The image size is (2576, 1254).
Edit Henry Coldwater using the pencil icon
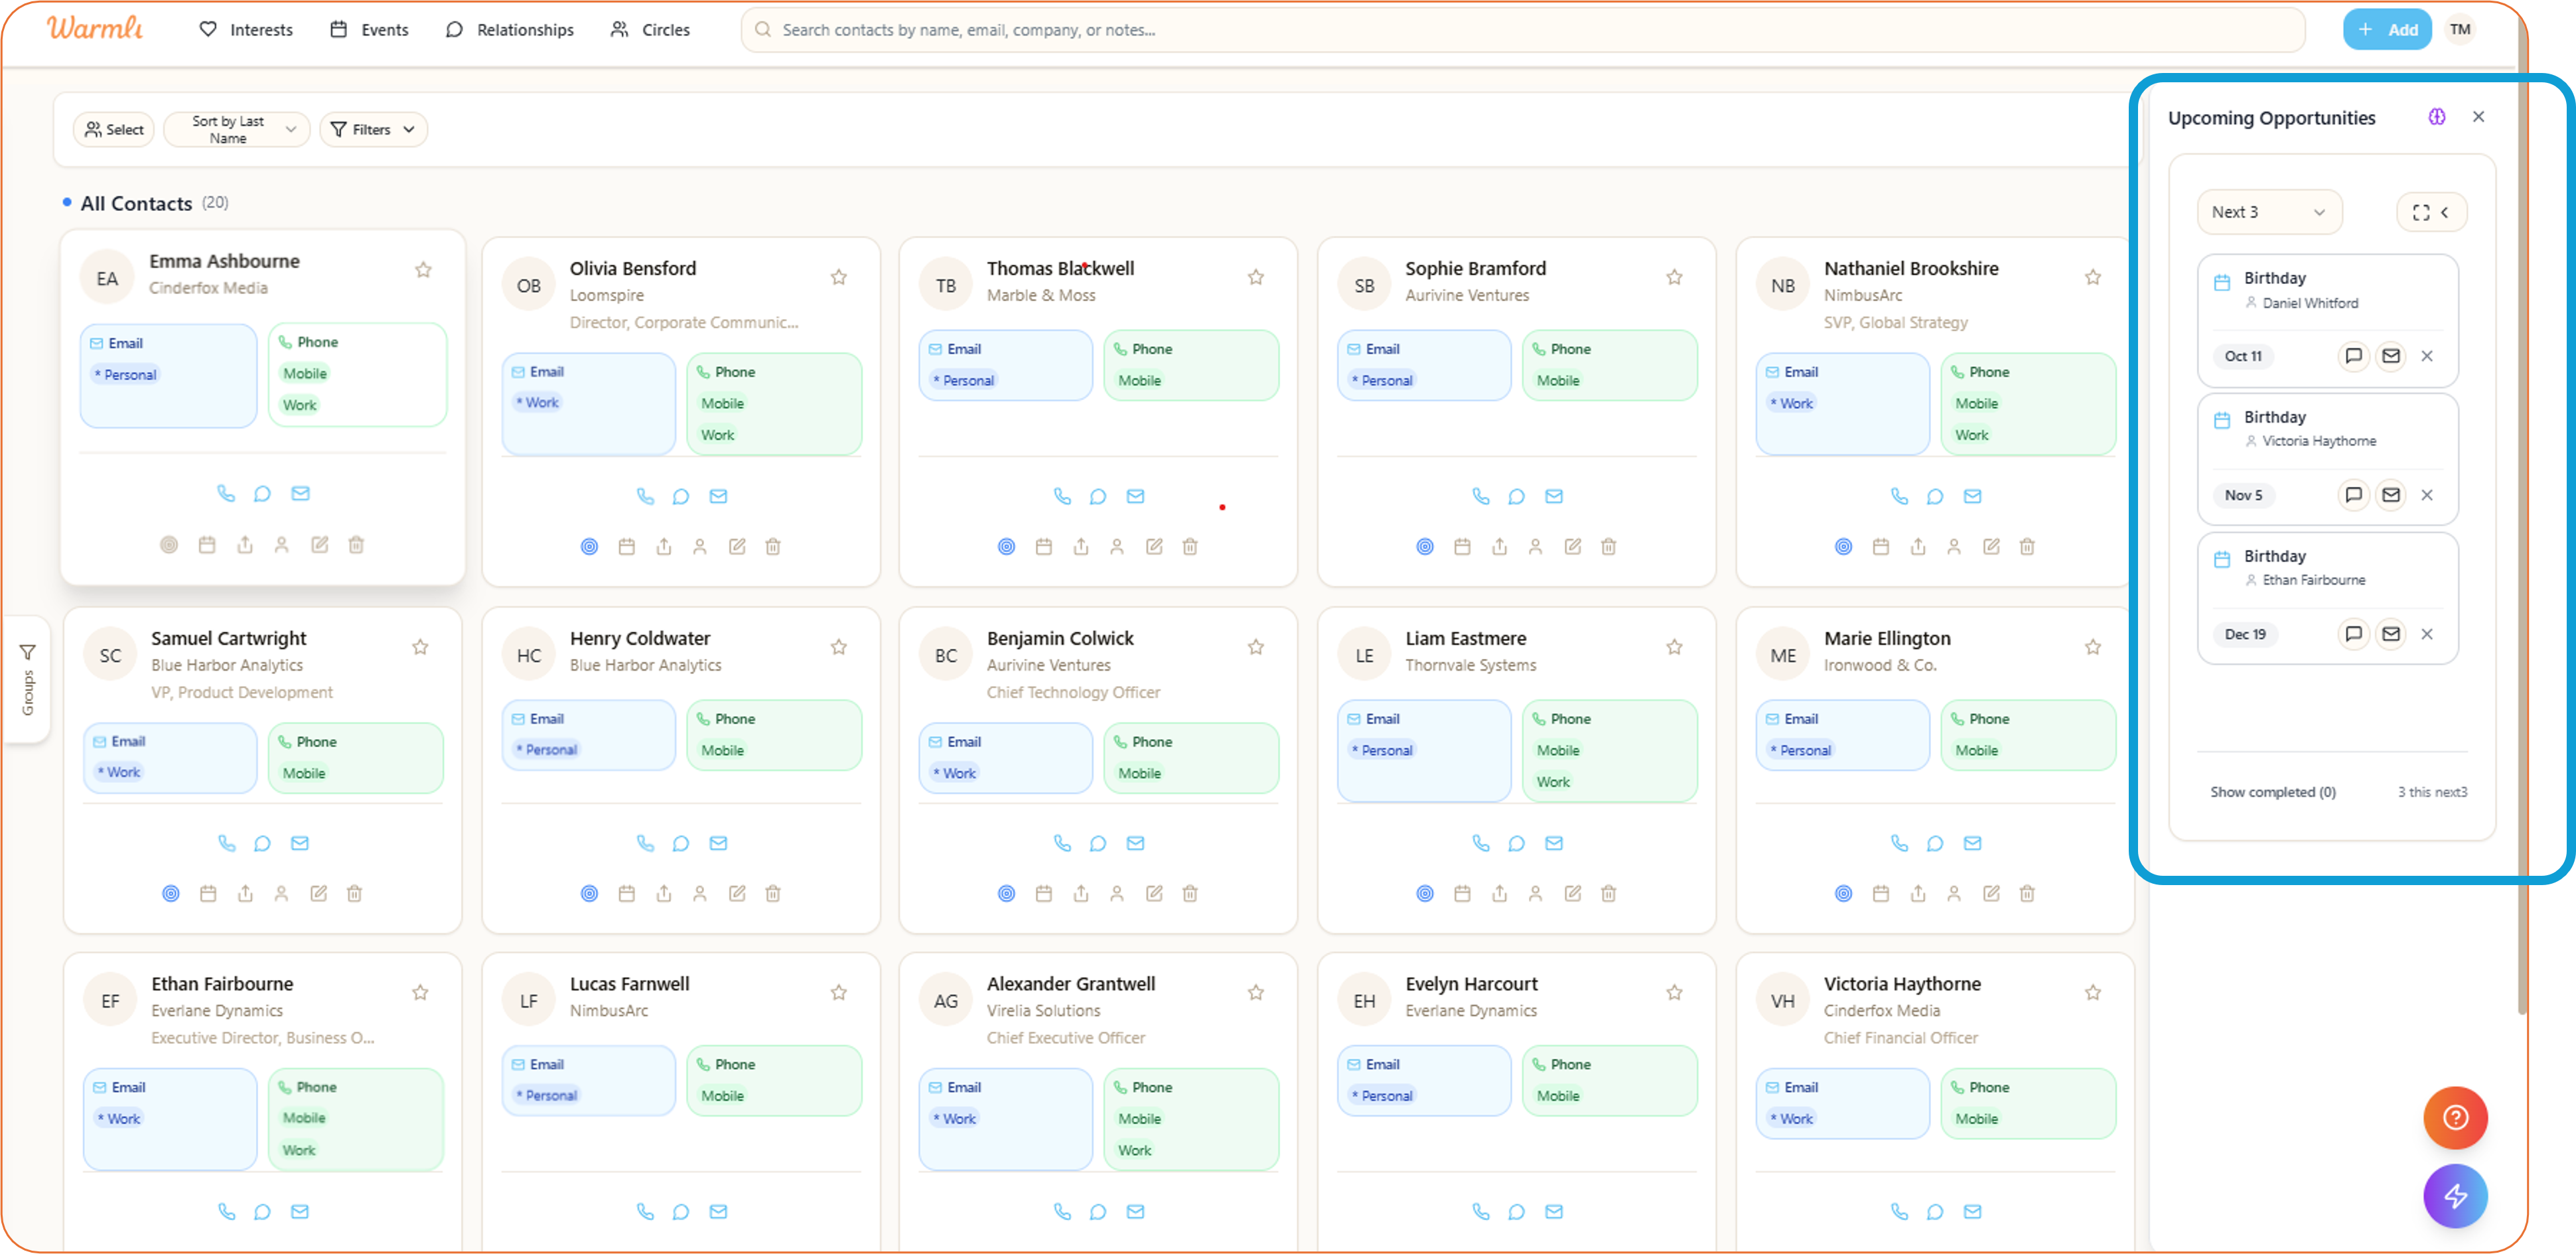point(737,893)
